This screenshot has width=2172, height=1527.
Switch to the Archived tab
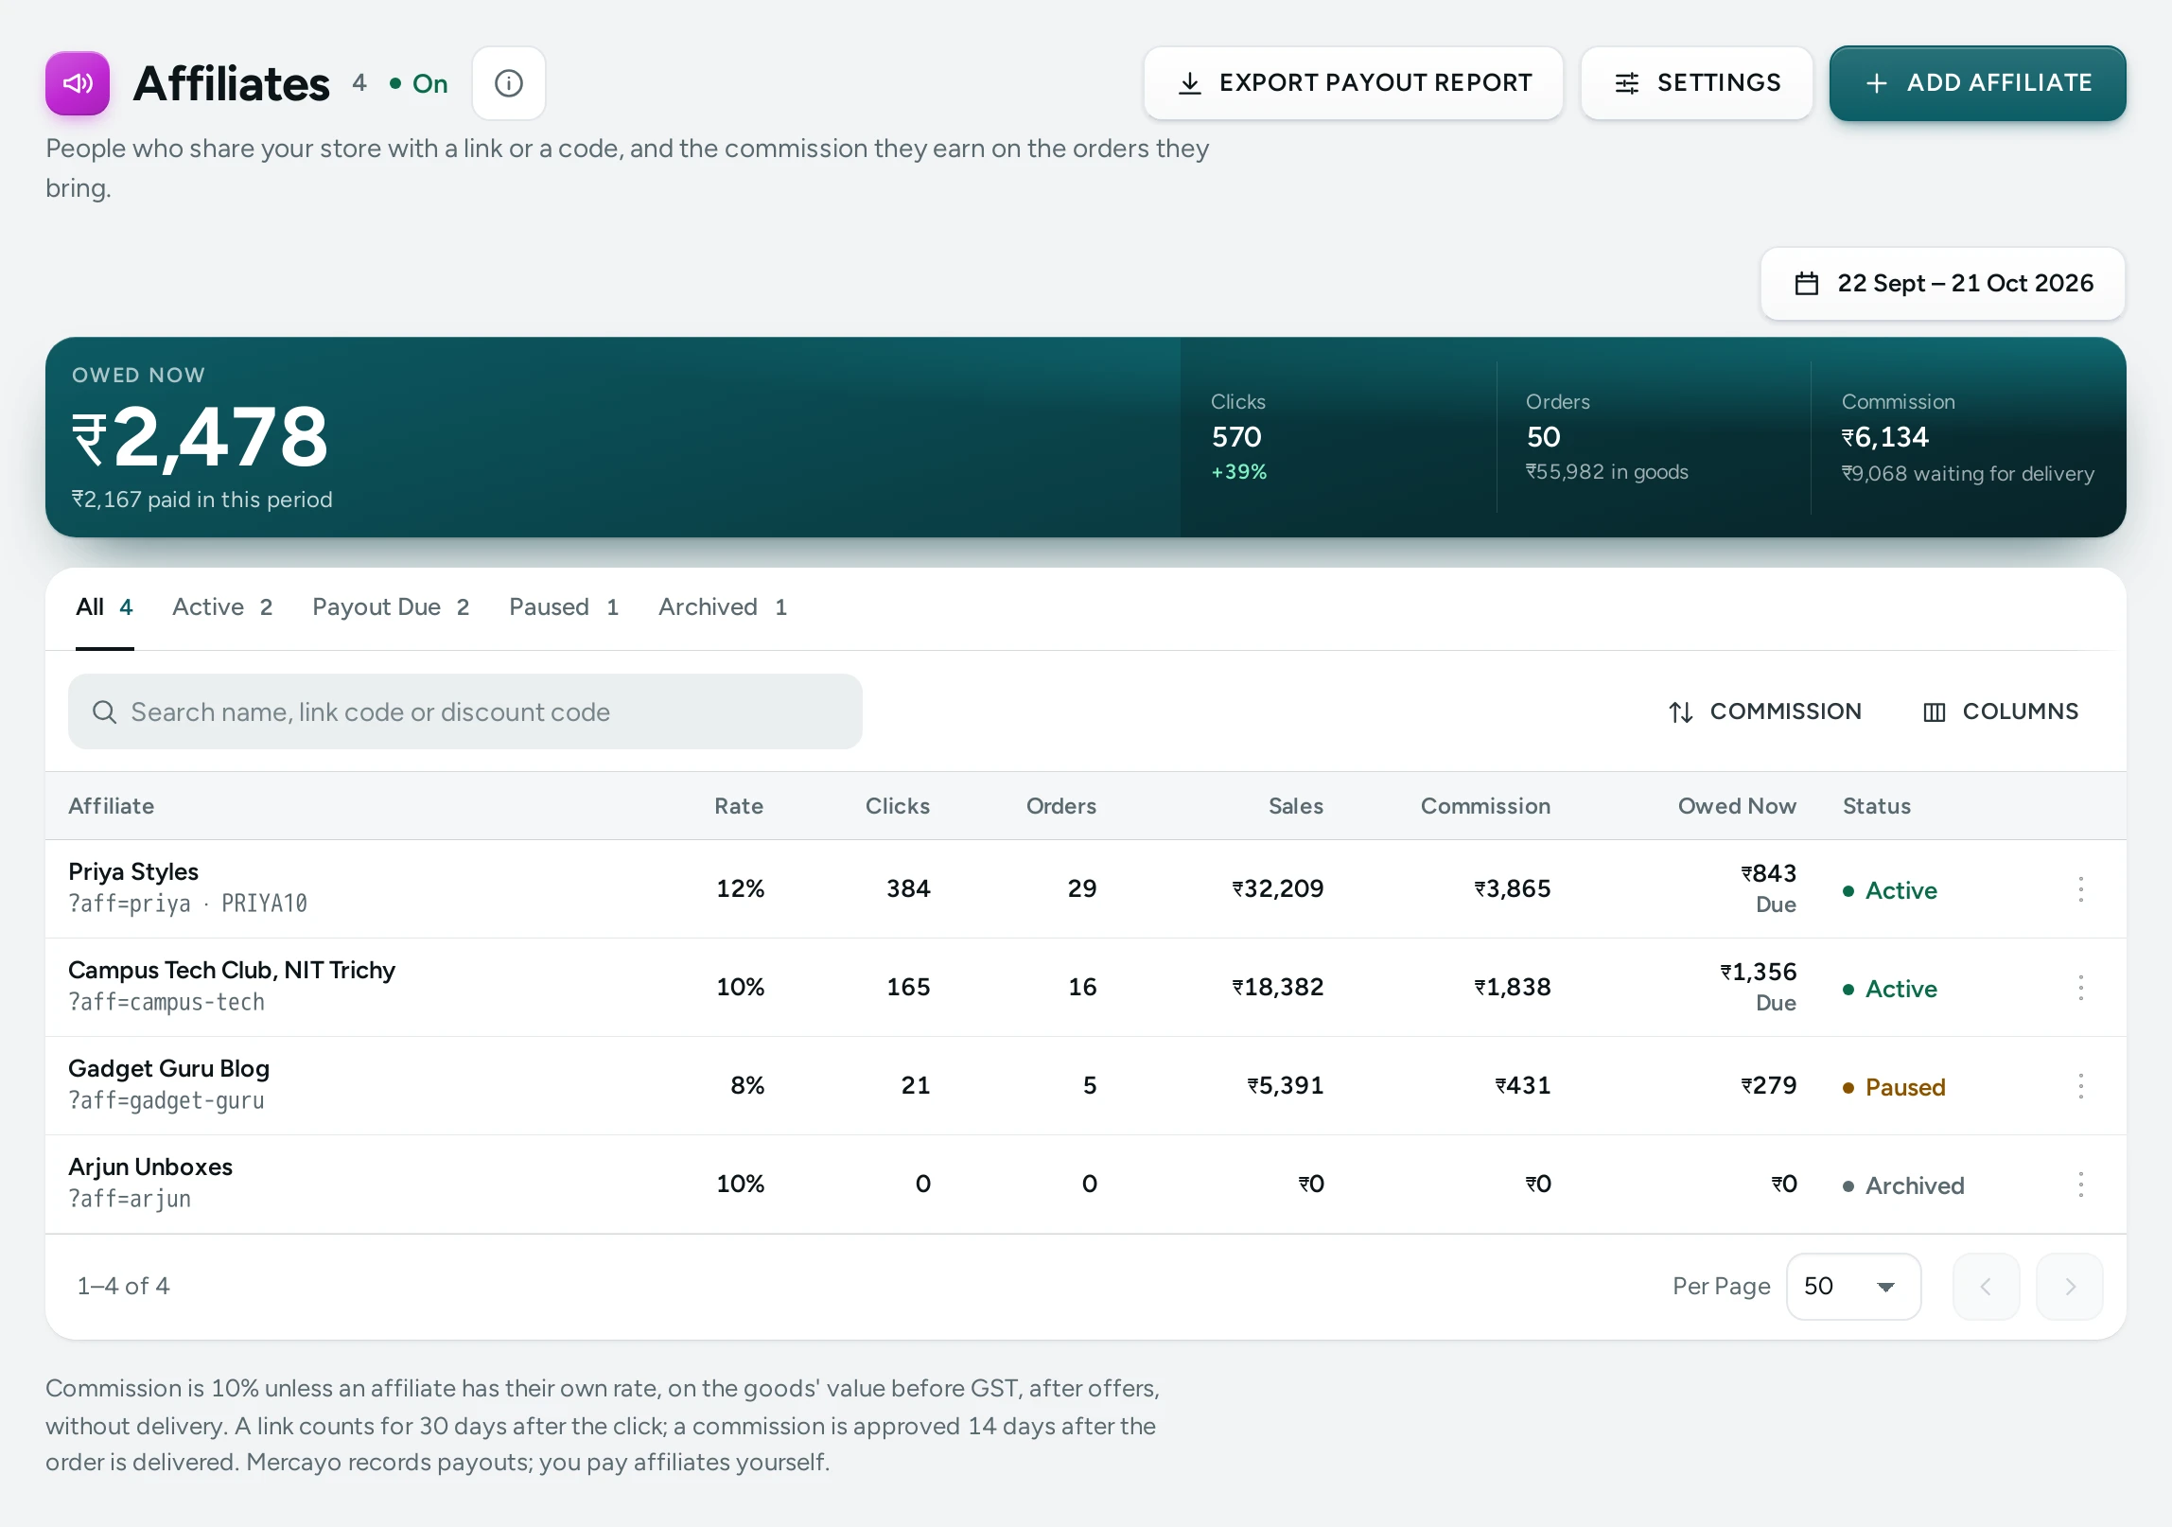point(723,607)
